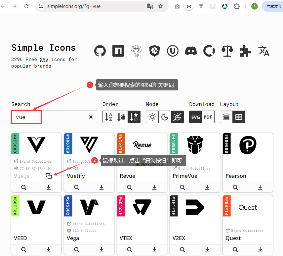Sort icons by color
283x256 pixels.
click(121, 117)
